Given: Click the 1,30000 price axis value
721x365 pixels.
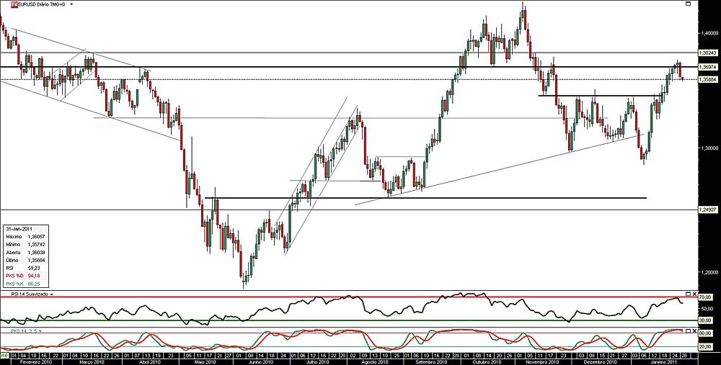Looking at the screenshot, I should (x=709, y=148).
